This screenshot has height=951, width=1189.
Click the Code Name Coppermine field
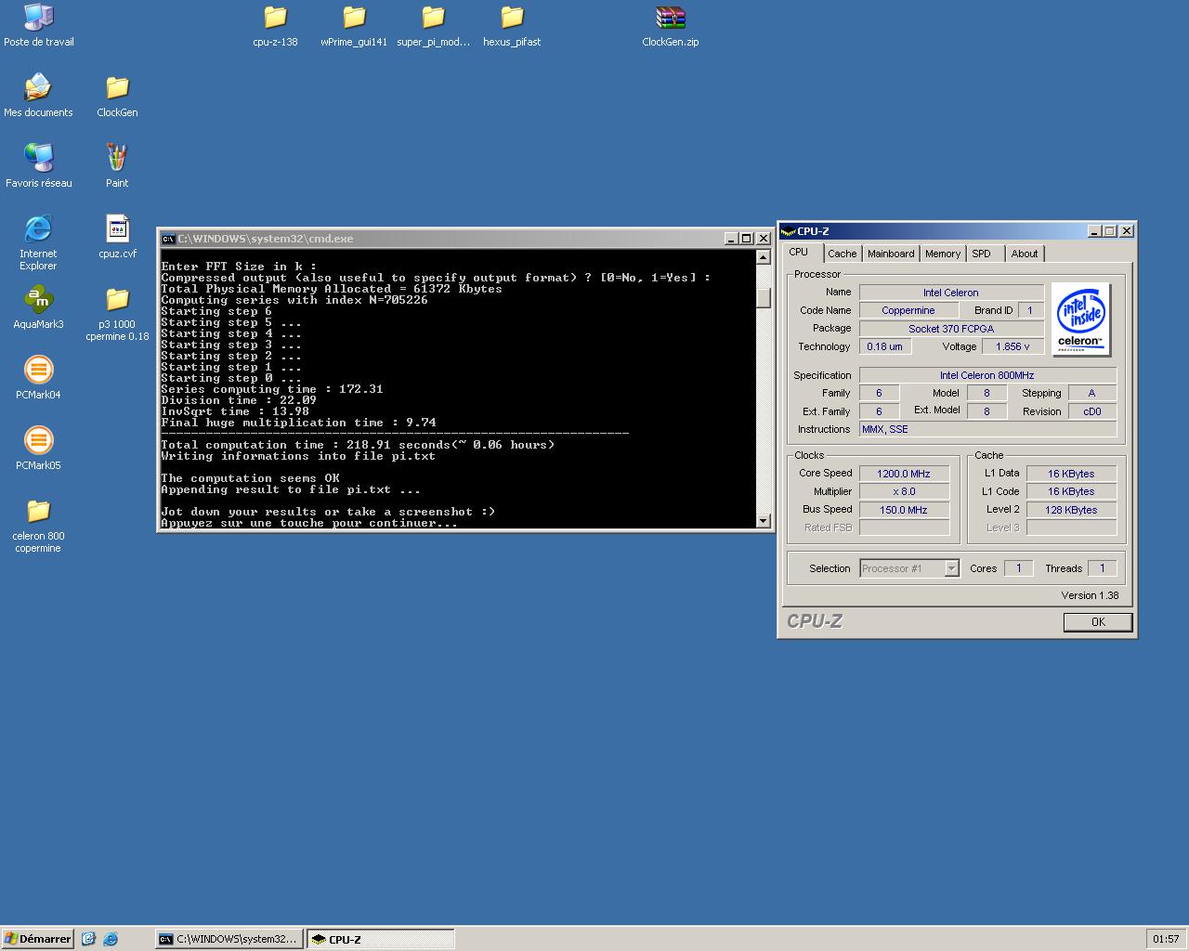coord(908,310)
